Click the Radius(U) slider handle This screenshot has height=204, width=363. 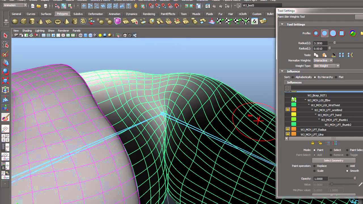click(x=335, y=43)
